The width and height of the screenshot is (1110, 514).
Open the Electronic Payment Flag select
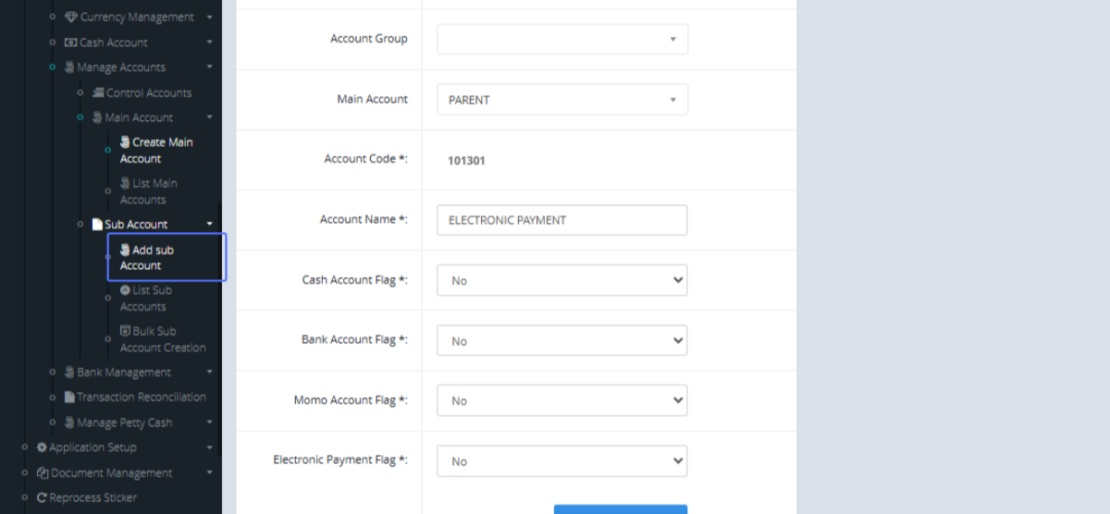(x=561, y=461)
